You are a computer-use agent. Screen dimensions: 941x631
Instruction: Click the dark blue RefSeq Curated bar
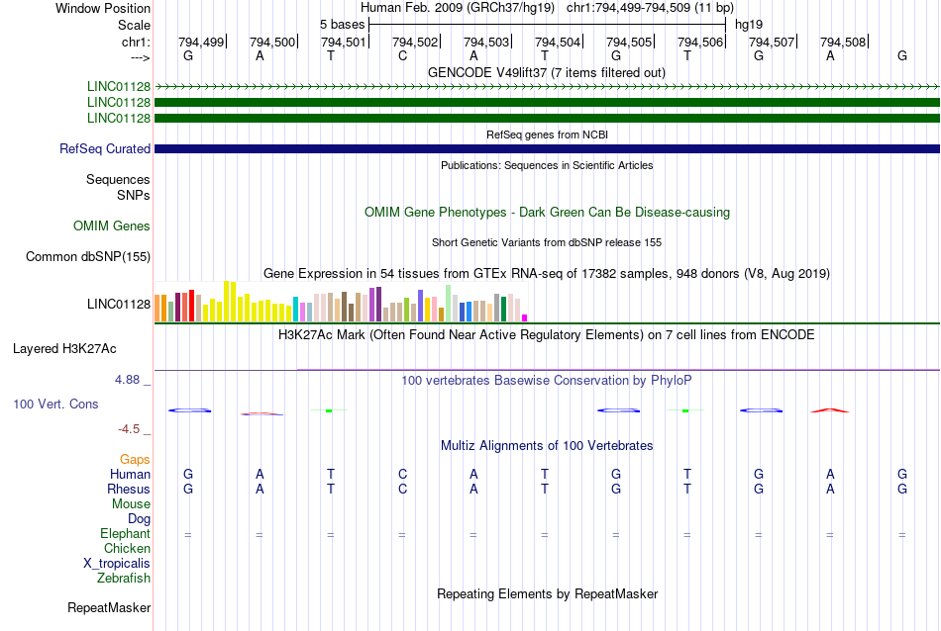tap(547, 148)
